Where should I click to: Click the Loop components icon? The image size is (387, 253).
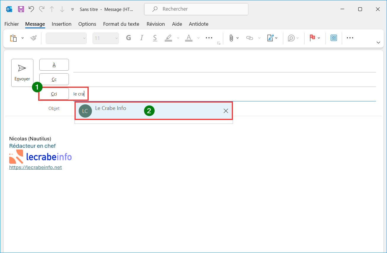point(291,38)
